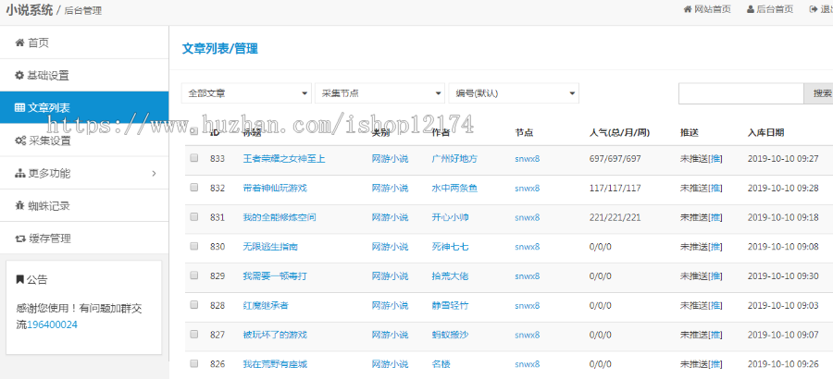The image size is (833, 379).
Task: Click author link 开心小帅
Action: point(450,217)
